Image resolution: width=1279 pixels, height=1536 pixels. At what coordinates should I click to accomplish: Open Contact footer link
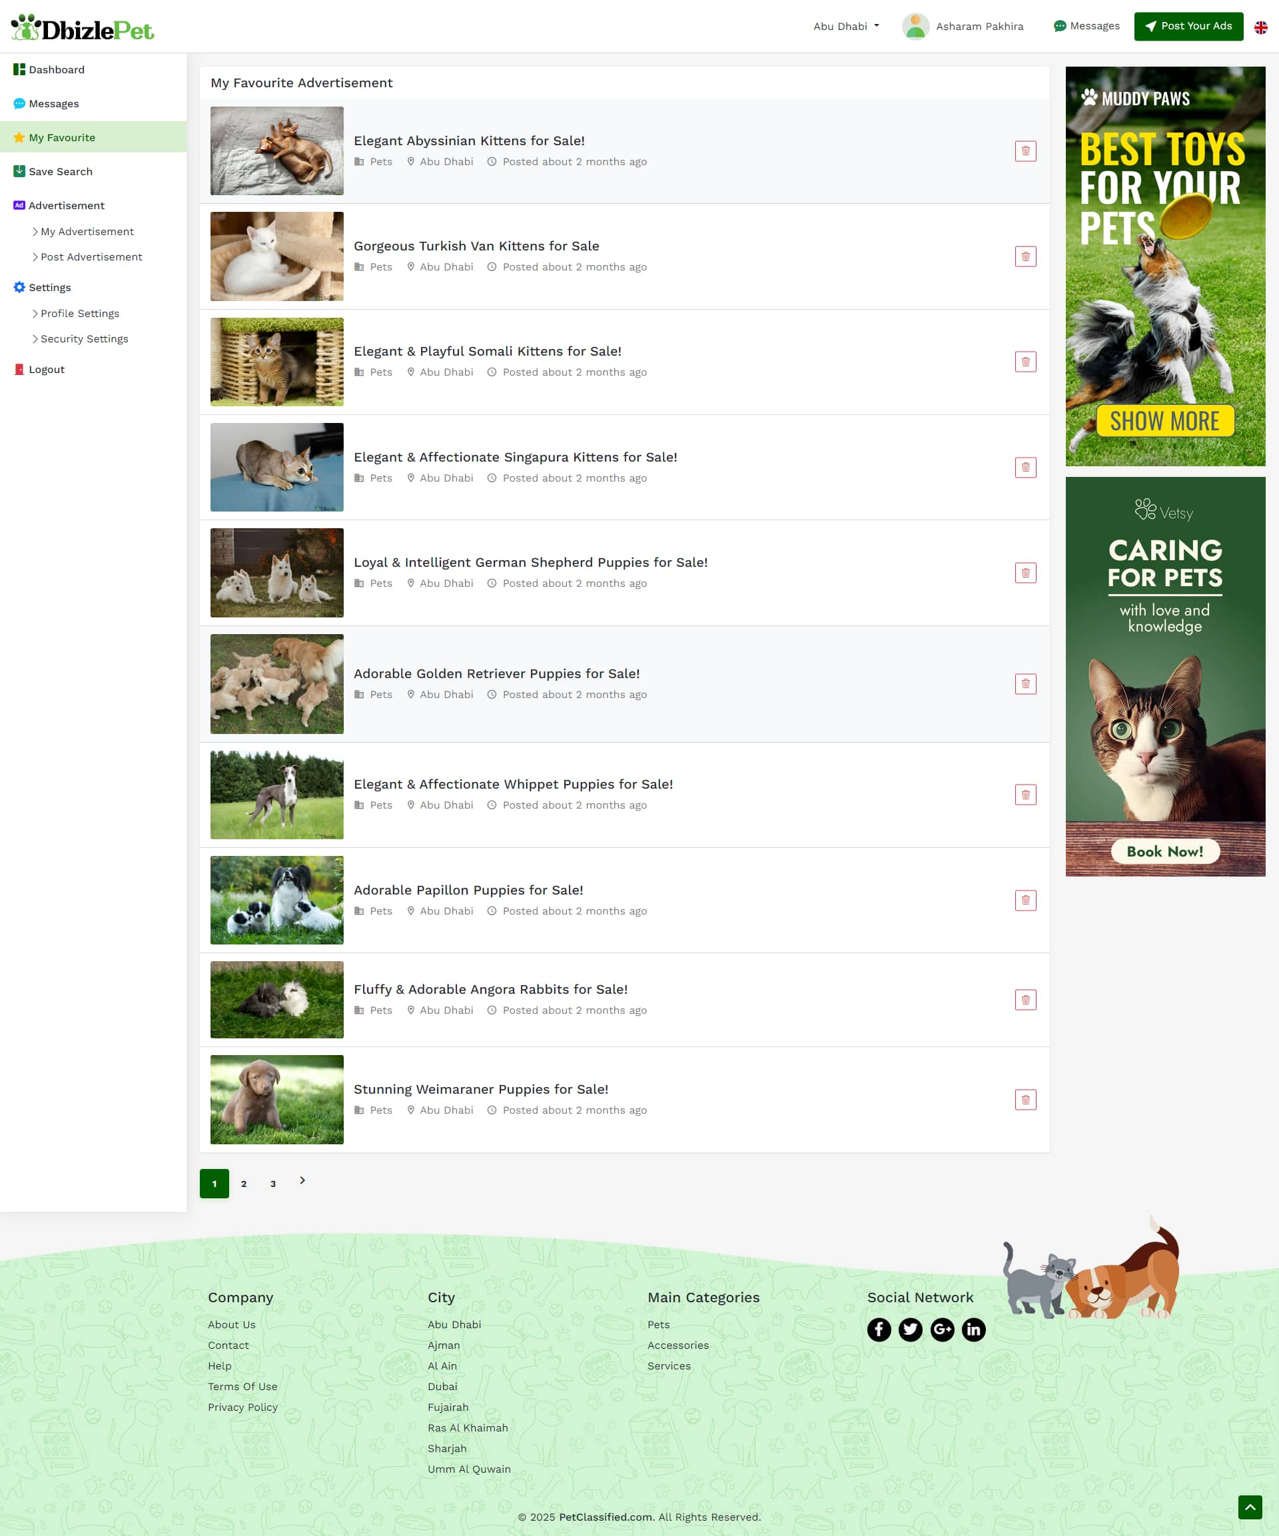(228, 1345)
